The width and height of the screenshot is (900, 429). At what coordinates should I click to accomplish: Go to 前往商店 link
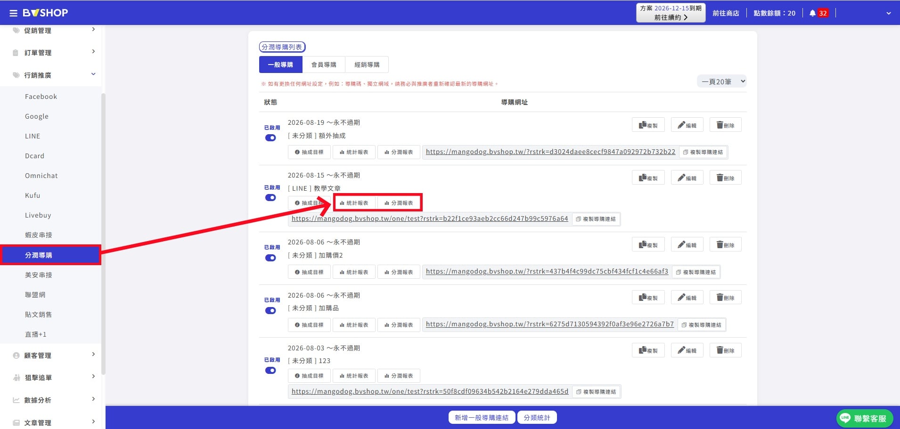tap(726, 13)
